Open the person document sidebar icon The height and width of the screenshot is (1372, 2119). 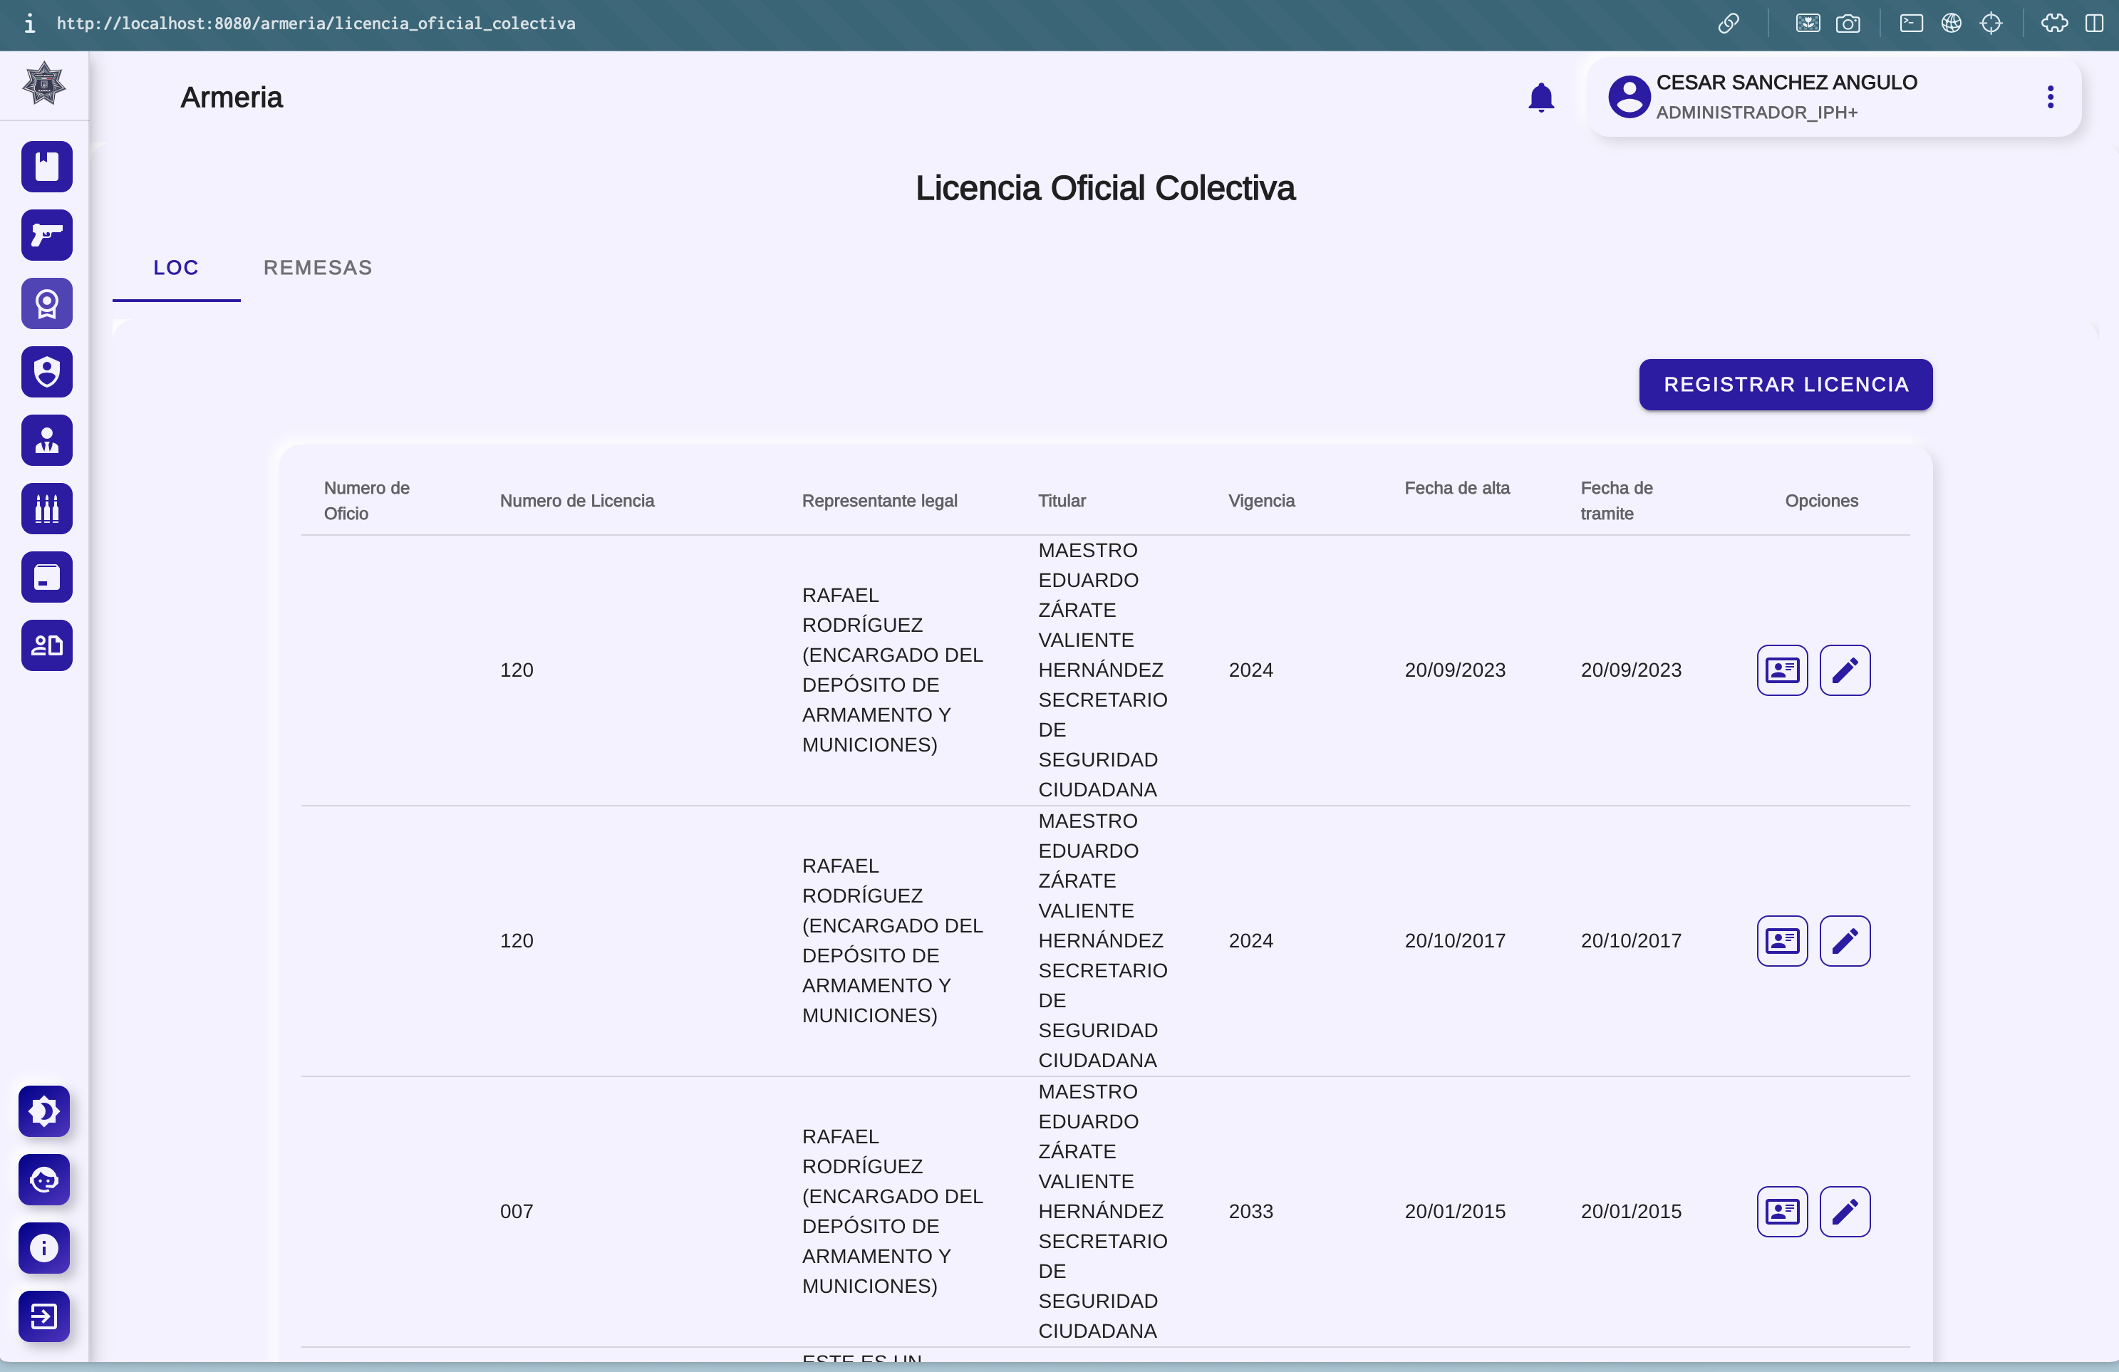coord(46,645)
